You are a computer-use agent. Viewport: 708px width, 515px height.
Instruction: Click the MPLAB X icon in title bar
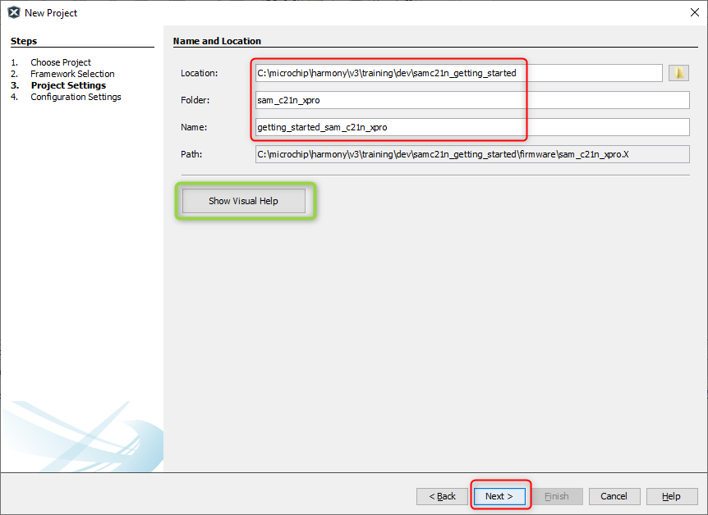pyautogui.click(x=13, y=12)
